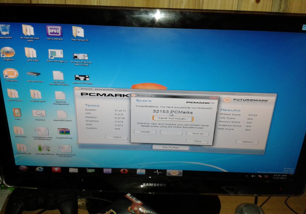306x214 pixels.
Task: Open the Pc mark 05 mod pack folder
Action: (29, 33)
